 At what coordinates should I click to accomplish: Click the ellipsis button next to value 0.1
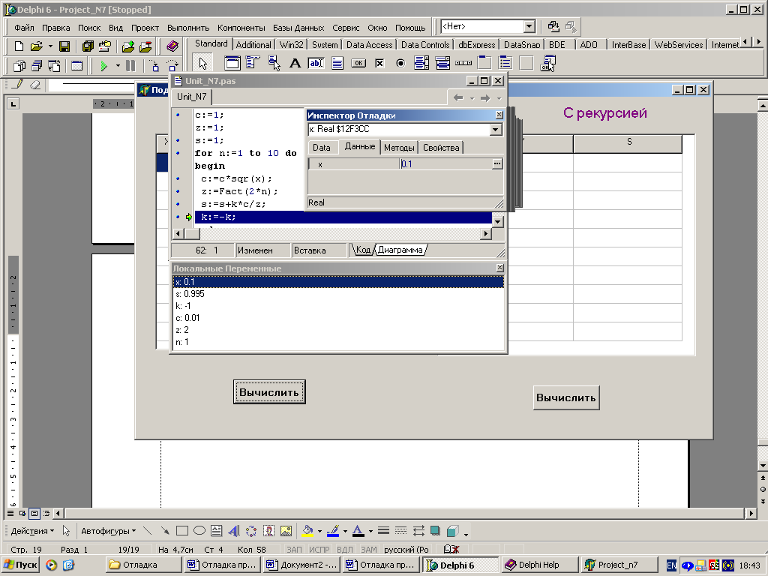[x=497, y=164]
